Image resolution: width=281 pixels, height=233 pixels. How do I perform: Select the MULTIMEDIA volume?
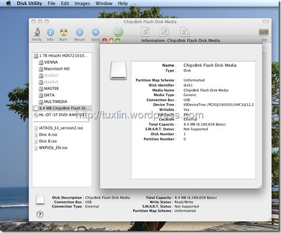coord(62,102)
